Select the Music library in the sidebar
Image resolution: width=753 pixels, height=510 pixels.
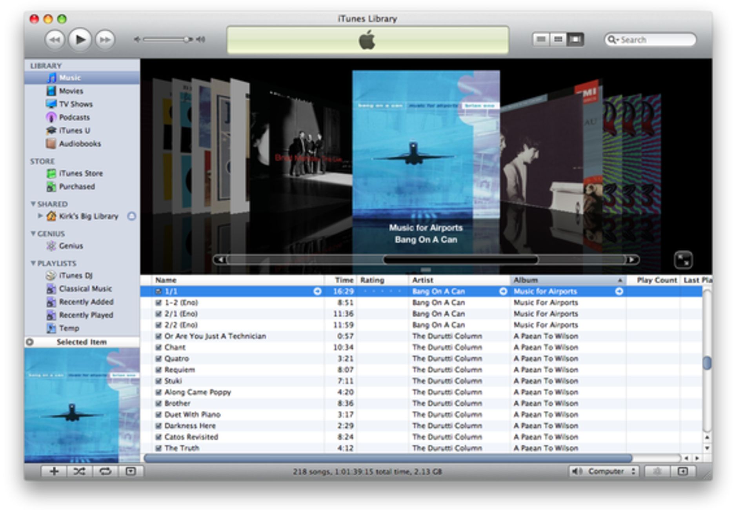71,77
